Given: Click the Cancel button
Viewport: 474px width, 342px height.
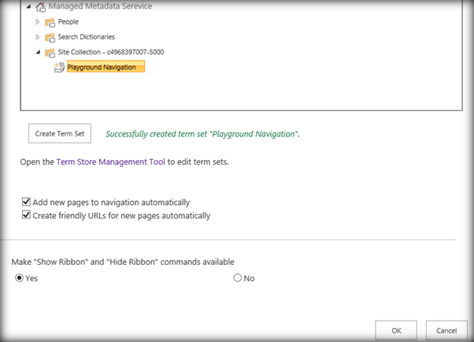Looking at the screenshot, I should point(446,330).
